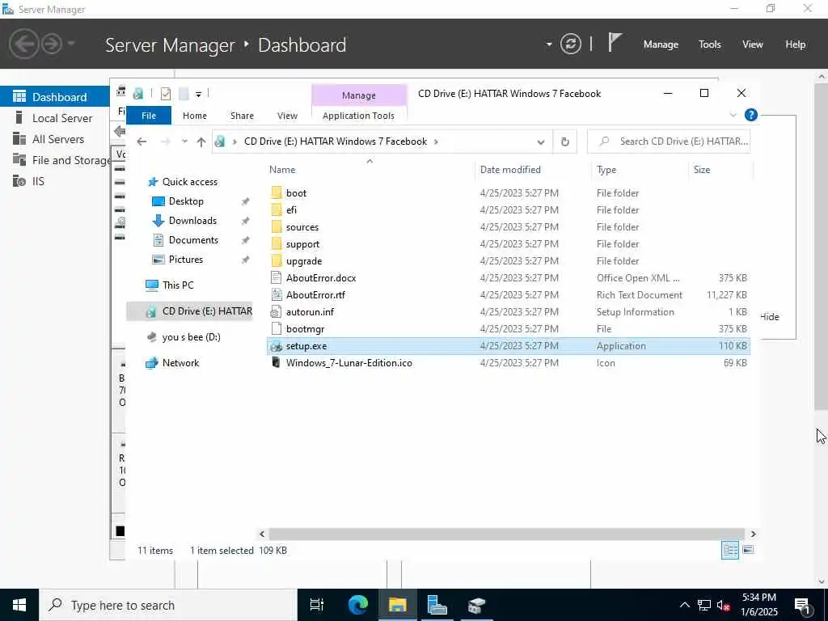Select the sources folder icon
Image resolution: width=828 pixels, height=621 pixels.
(x=277, y=227)
